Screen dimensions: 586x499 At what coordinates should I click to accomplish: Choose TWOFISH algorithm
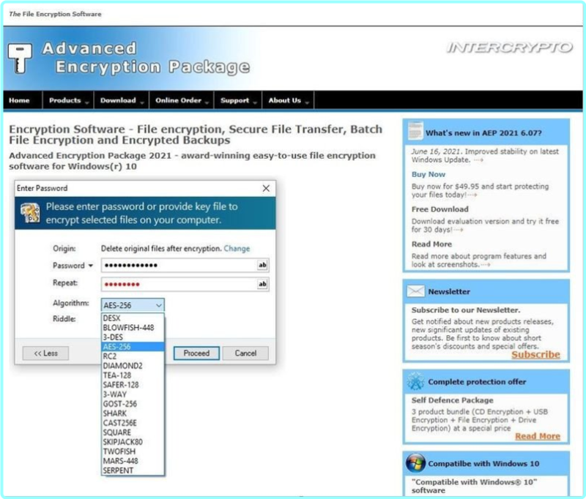pyautogui.click(x=133, y=451)
